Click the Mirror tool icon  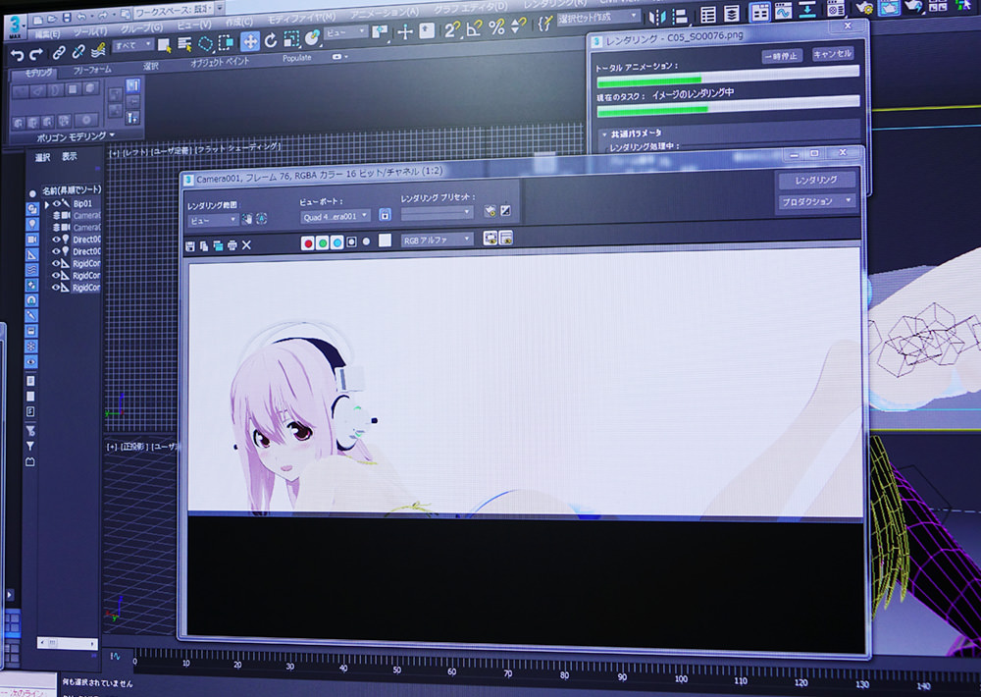coord(657,17)
